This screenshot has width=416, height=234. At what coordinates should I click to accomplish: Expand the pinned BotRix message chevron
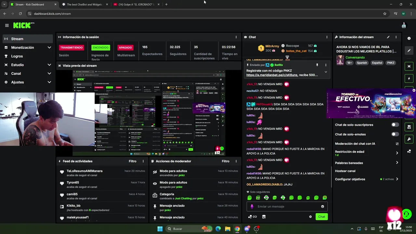[x=326, y=72]
